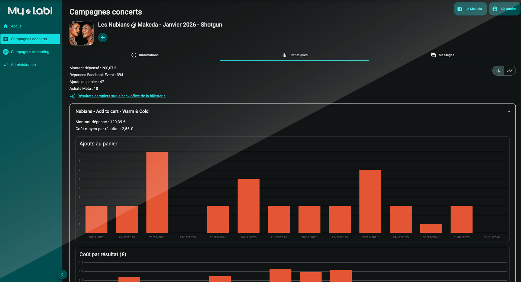Click the Le Makeda folder icon
Image resolution: width=521 pixels, height=282 pixels.
click(x=460, y=9)
